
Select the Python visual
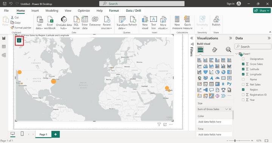229,84
